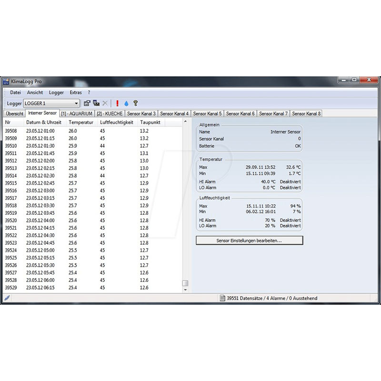
Task: Switch to the Sensor Kanal 5 tab
Action: (207, 113)
